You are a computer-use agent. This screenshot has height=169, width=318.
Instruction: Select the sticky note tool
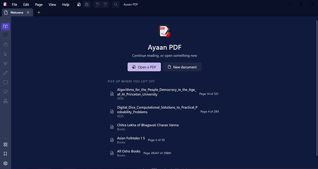pyautogui.click(x=6, y=92)
